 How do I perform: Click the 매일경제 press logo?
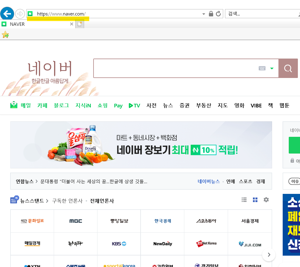coord(32,244)
